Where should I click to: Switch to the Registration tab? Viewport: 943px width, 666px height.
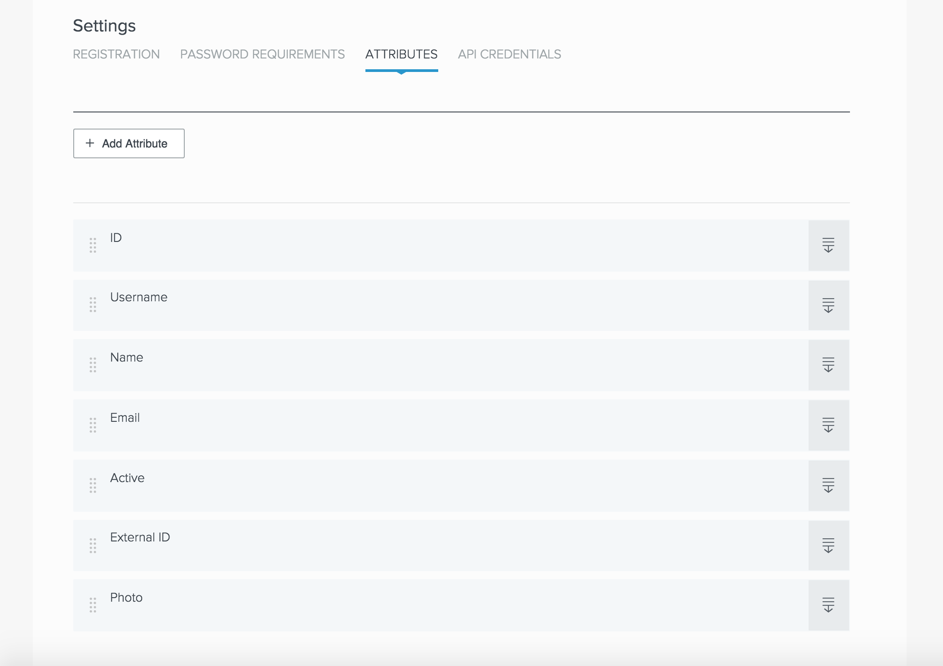pyautogui.click(x=116, y=54)
